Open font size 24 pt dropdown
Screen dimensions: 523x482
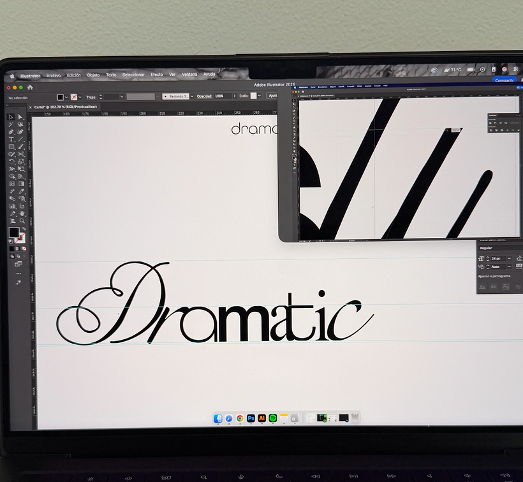[x=510, y=258]
